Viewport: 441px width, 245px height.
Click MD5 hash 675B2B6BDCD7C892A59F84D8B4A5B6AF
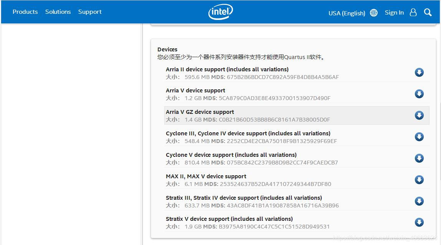(282, 77)
